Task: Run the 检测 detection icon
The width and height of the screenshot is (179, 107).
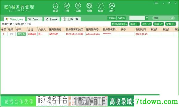Action: pos(89,7)
